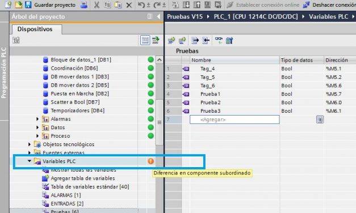Viewport: 356px width, 213px height.
Task: Click the retain settings icon in table toolbar
Action: coord(229,40)
